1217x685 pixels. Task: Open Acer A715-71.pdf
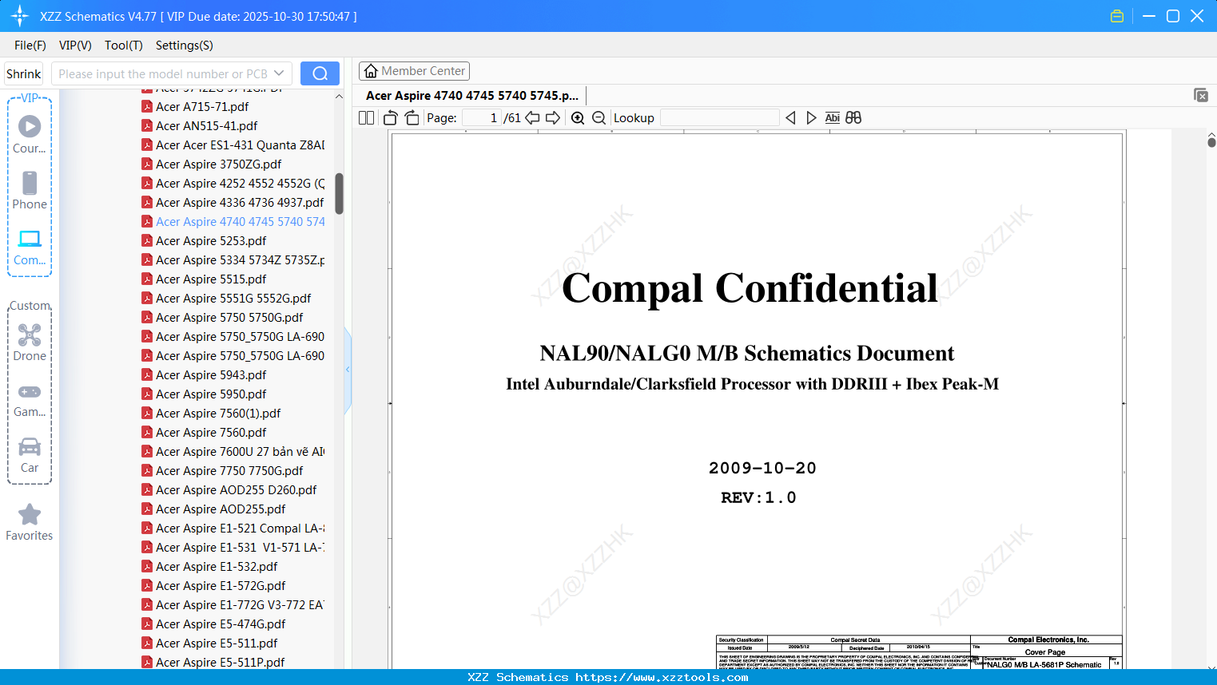202,106
